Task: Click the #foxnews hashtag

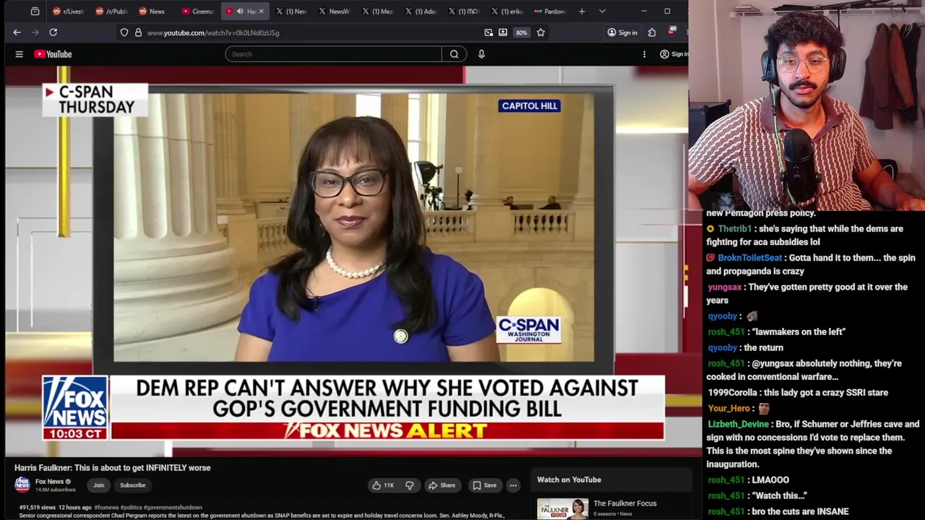Action: (106, 508)
